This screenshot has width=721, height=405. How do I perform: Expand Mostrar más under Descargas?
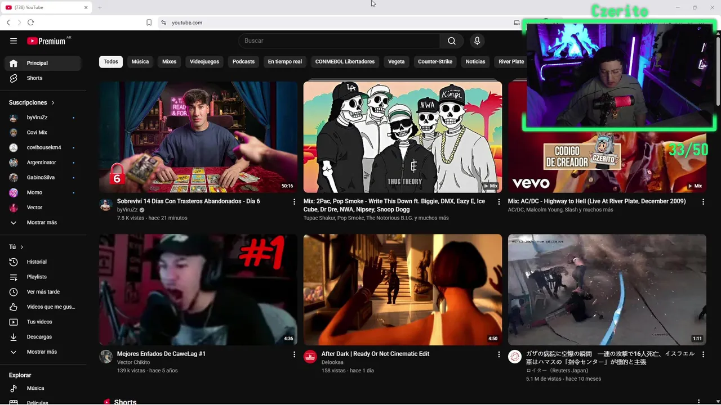click(x=43, y=352)
